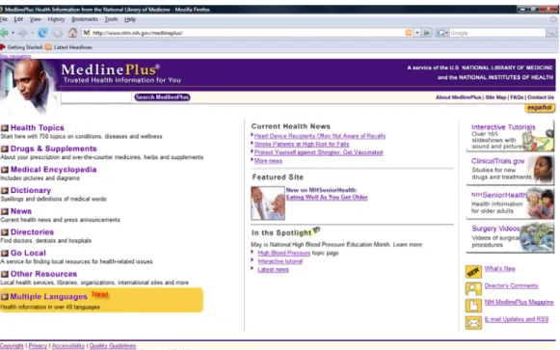This screenshot has width=560, height=350.
Task: Open the View menu
Action: click(35, 19)
